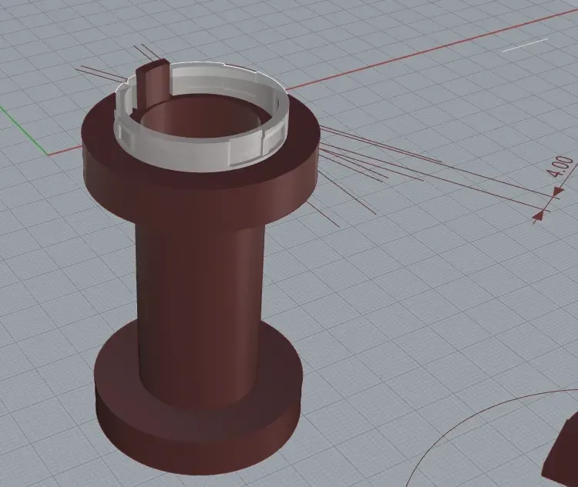Pick the green Y-axis line at the left edge
578x487 pixels.
(24, 131)
